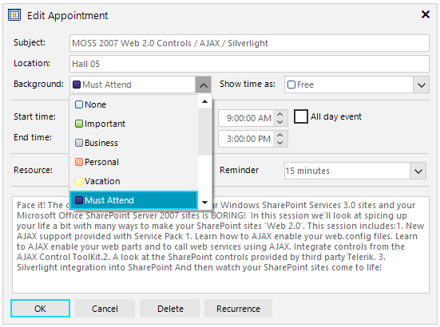Click the Cancel button
Viewport: 440px width, 327px height.
click(105, 308)
